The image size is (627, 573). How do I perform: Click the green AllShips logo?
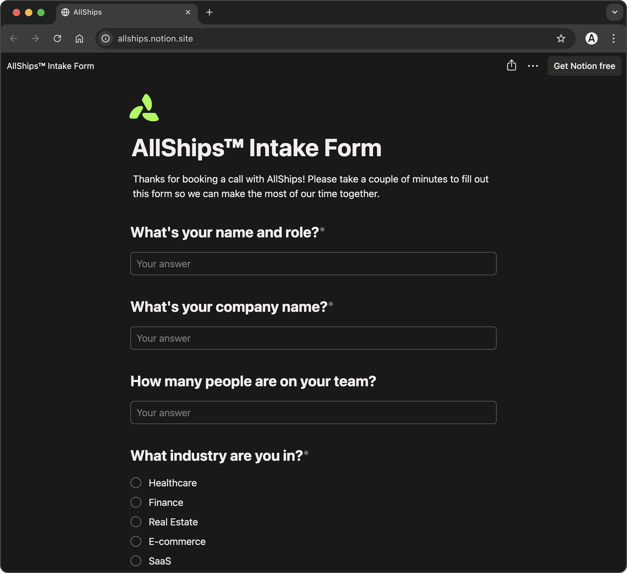point(144,108)
